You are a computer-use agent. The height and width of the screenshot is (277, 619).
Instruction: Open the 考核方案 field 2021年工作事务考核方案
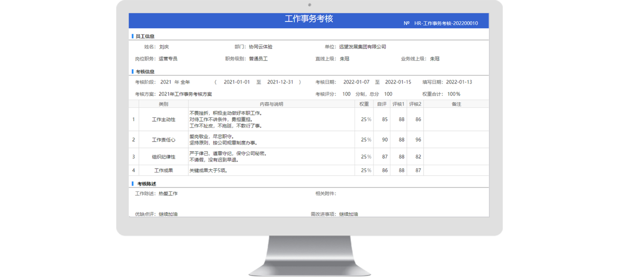[x=185, y=94]
